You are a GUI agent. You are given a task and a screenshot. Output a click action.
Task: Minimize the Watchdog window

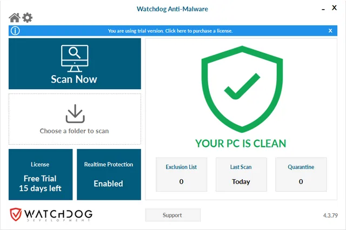click(x=323, y=9)
